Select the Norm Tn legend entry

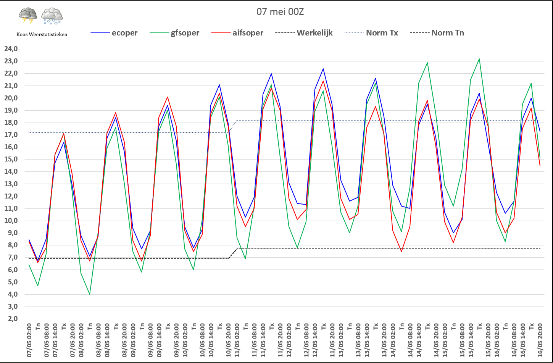coord(437,33)
